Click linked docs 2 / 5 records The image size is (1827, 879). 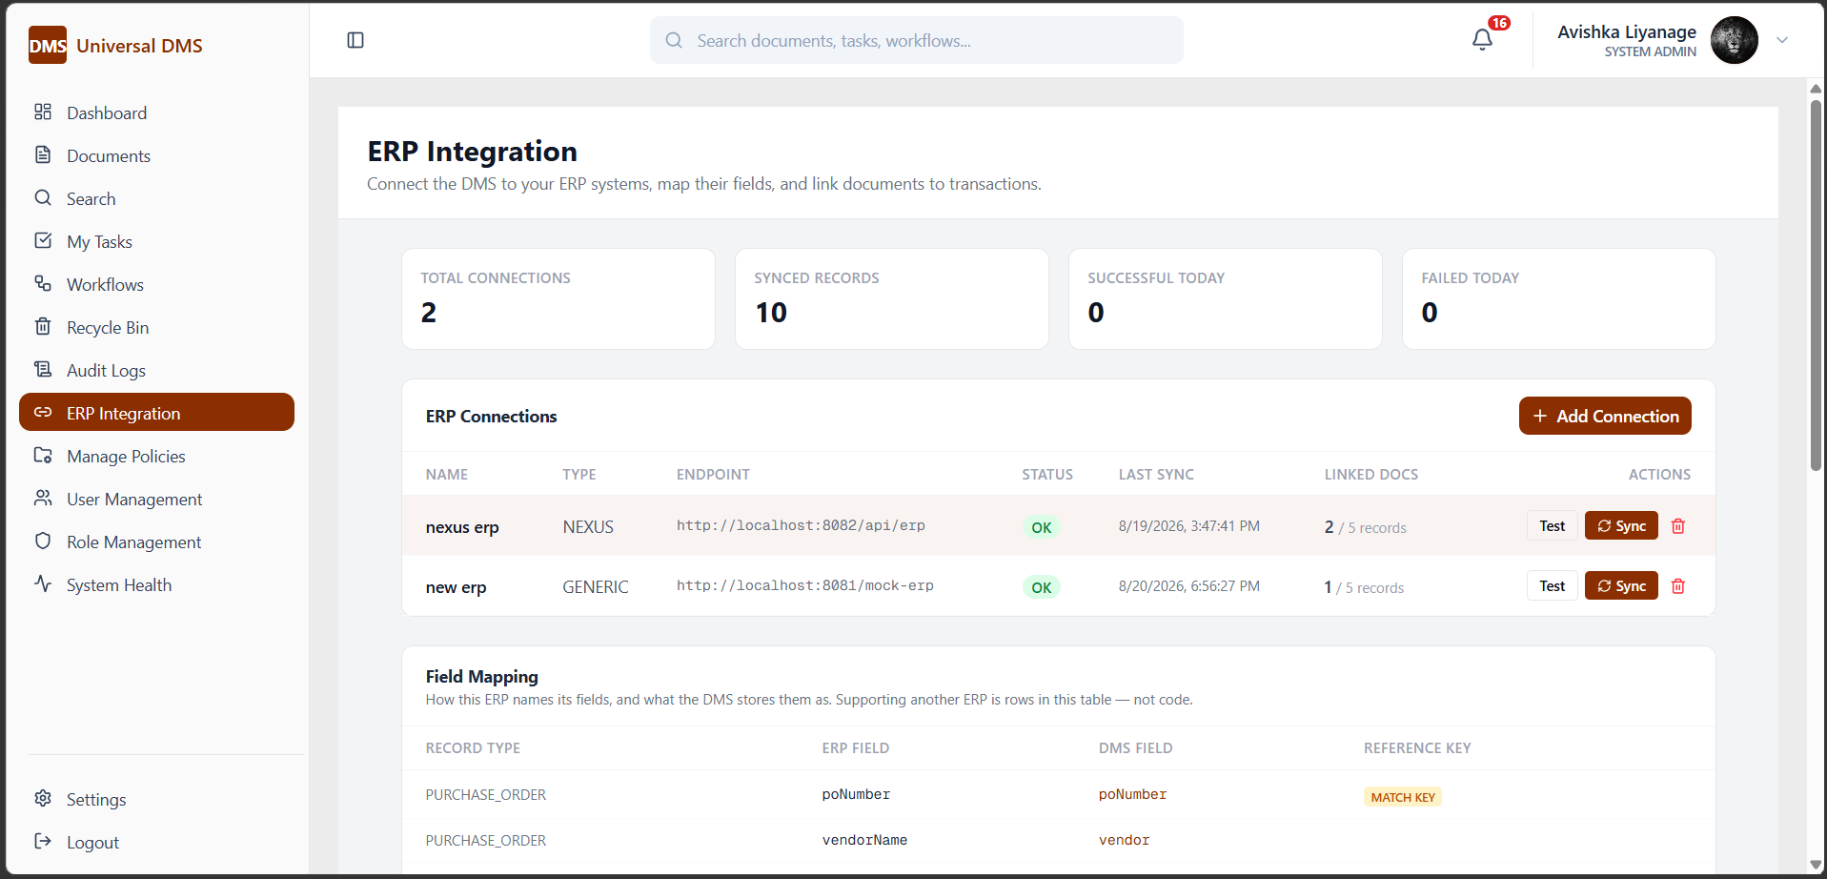click(1366, 527)
